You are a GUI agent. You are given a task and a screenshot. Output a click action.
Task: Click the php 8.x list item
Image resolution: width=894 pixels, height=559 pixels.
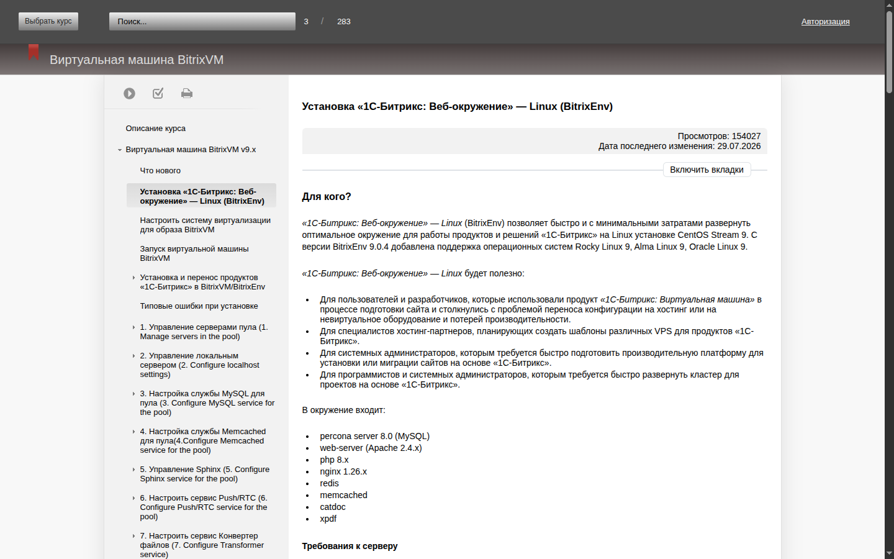[x=334, y=460]
